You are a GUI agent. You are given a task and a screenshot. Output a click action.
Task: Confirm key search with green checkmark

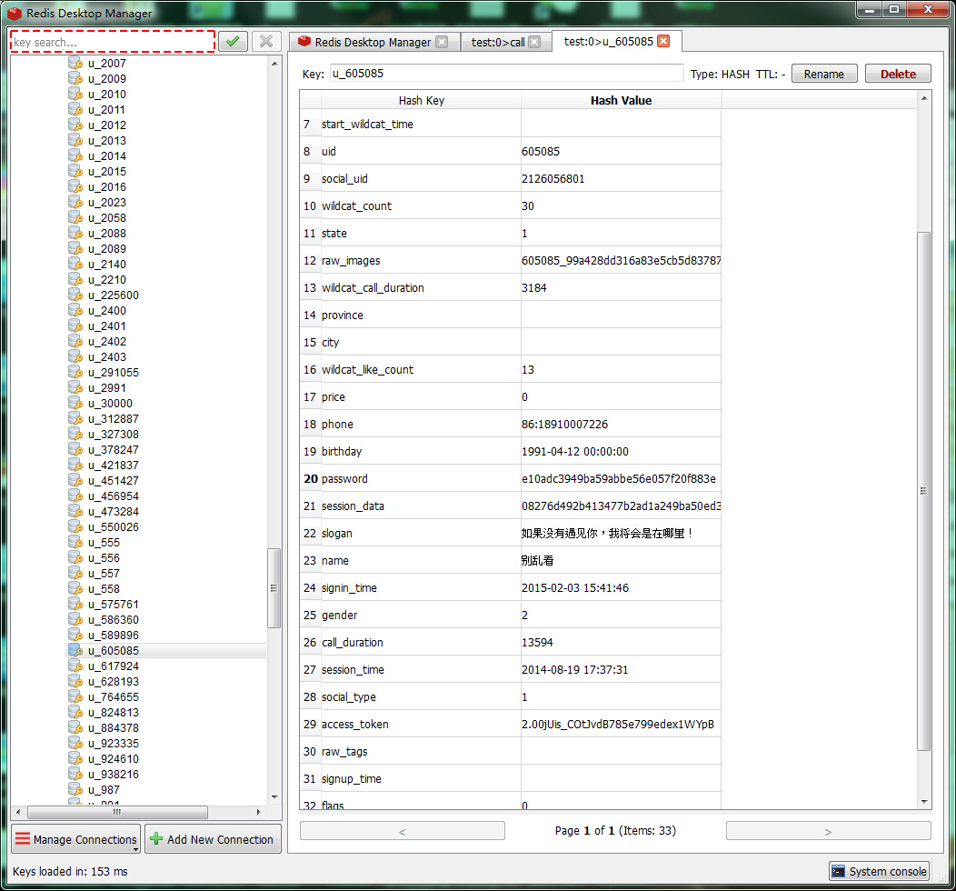tap(233, 42)
